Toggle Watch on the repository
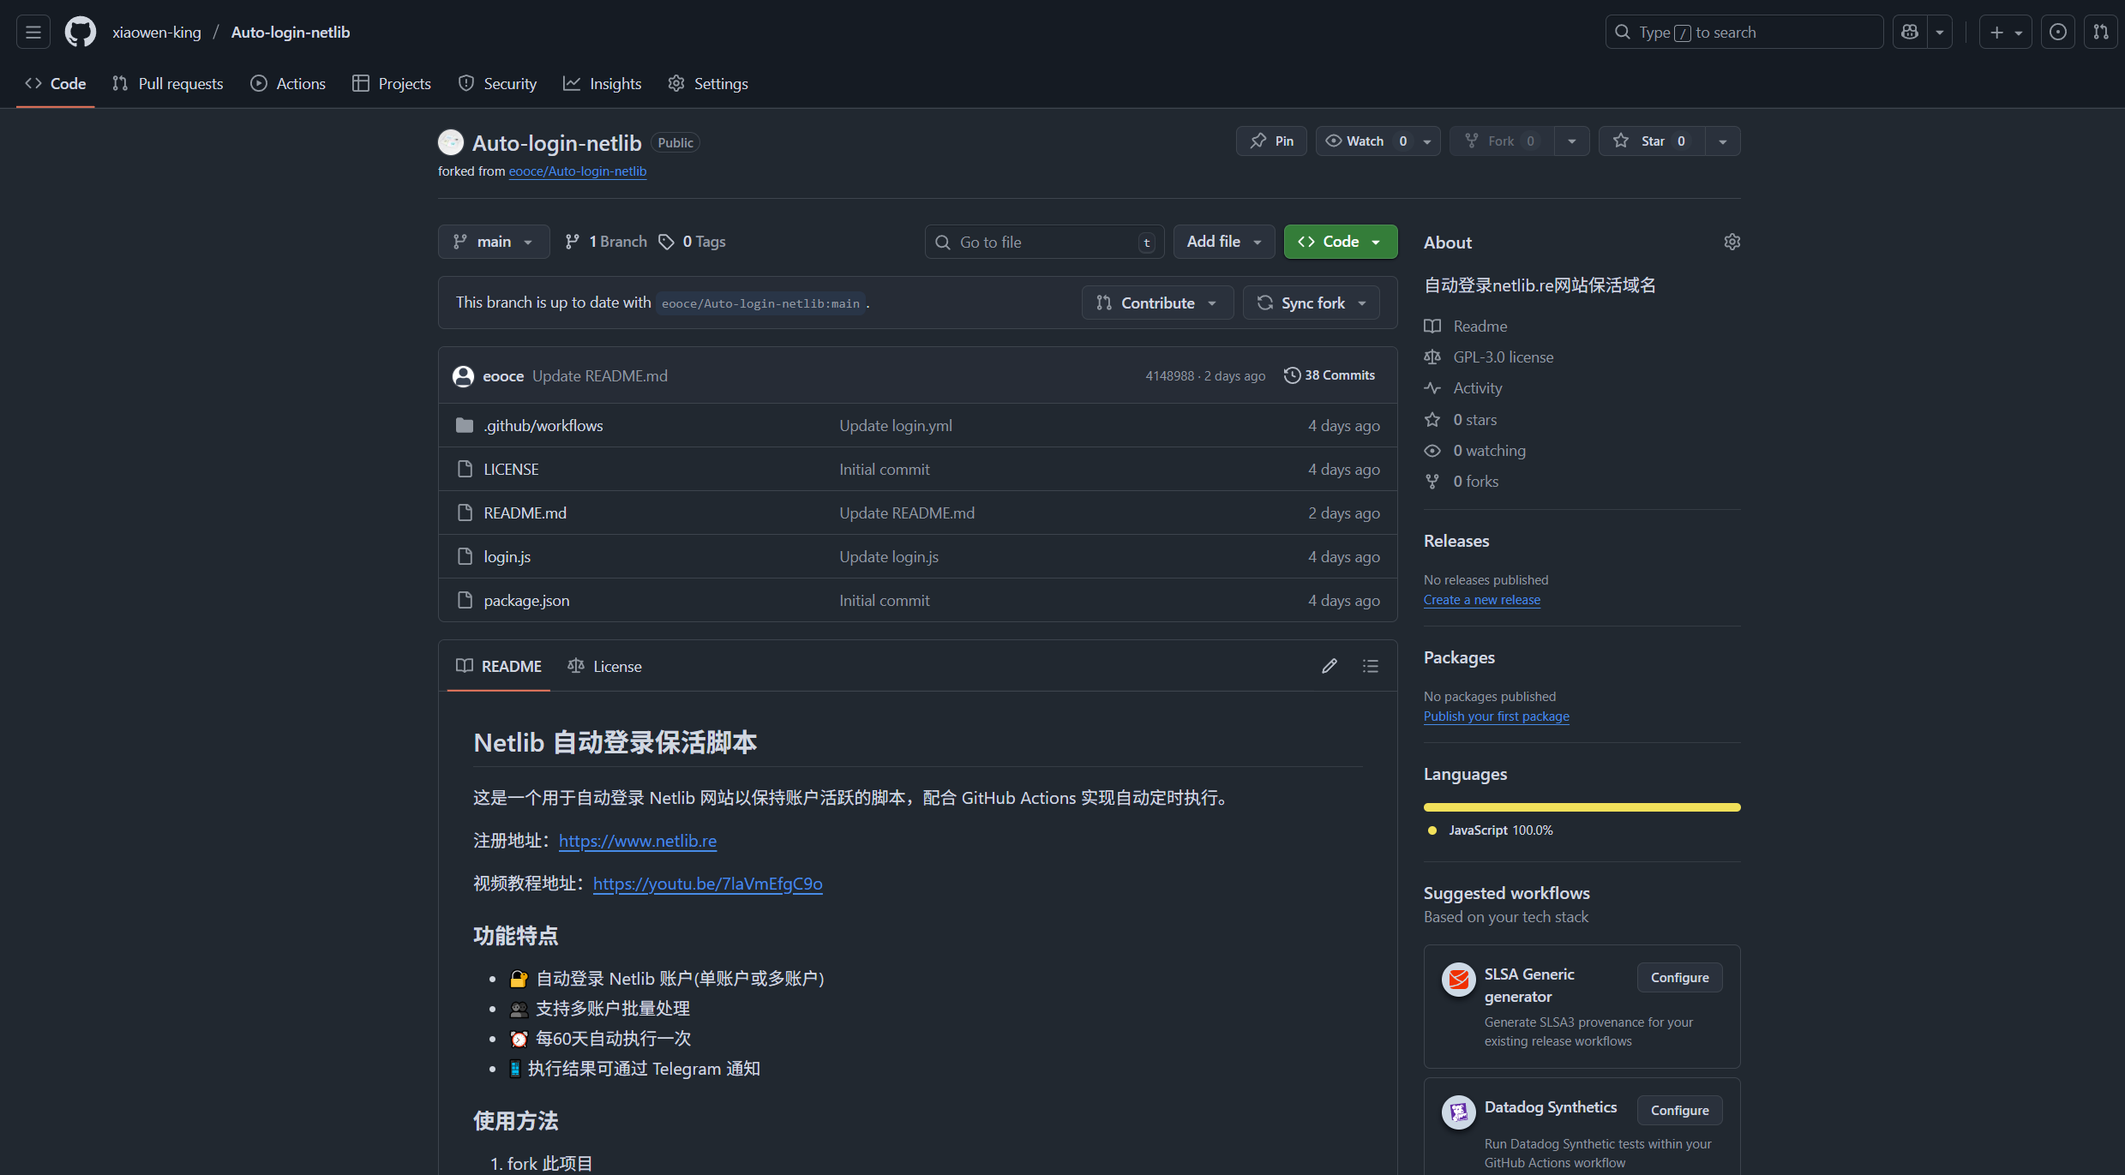The height and width of the screenshot is (1175, 2125). pyautogui.click(x=1365, y=141)
